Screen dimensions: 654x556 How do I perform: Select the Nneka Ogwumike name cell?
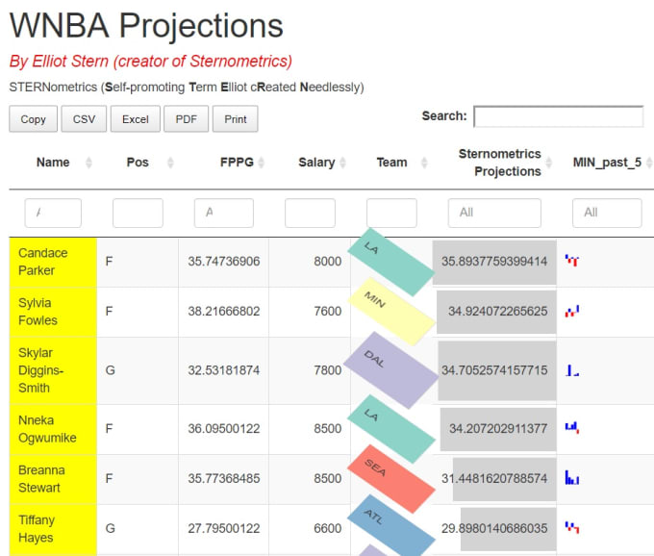(x=53, y=429)
